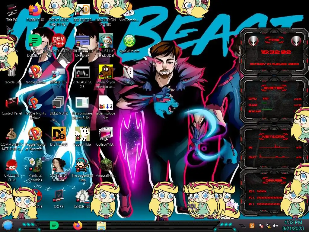Image resolution: width=309 pixels, height=232 pixels.
Task: Click the Java update tray icon
Action: click(x=252, y=225)
